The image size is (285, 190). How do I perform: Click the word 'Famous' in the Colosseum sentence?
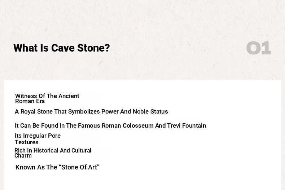pos(89,125)
